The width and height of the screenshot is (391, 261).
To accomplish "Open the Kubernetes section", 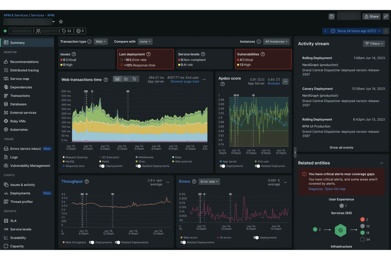I will tap(18, 130).
